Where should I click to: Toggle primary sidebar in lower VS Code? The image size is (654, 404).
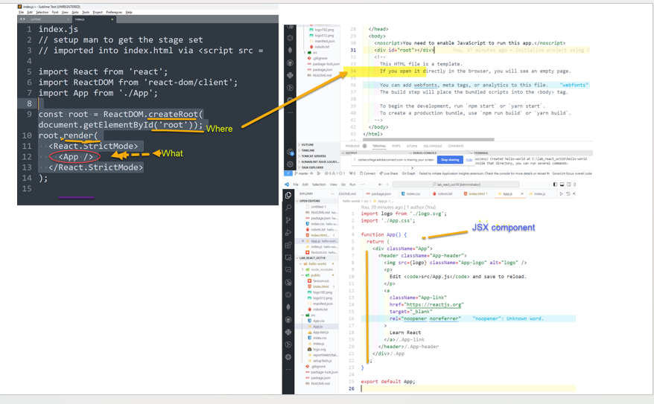point(555,184)
